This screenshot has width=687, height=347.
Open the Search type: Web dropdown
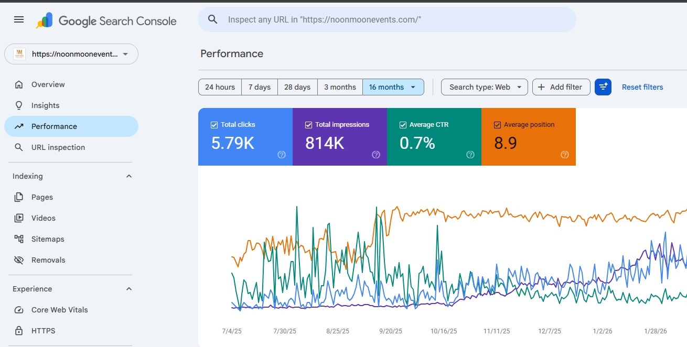click(x=484, y=87)
